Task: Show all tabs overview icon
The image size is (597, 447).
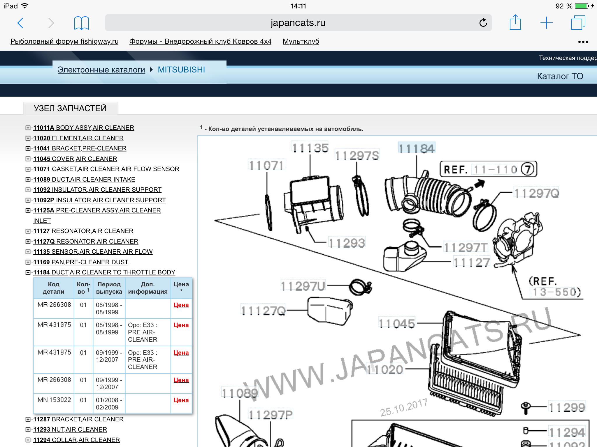Action: (x=577, y=23)
